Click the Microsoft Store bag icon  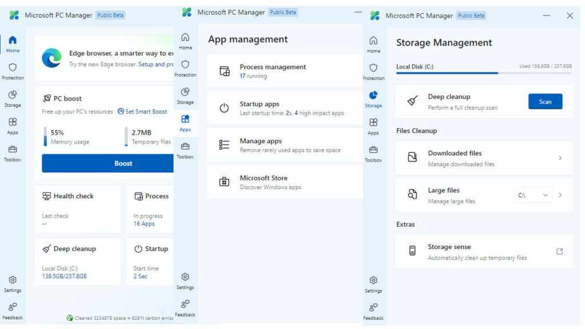point(224,182)
